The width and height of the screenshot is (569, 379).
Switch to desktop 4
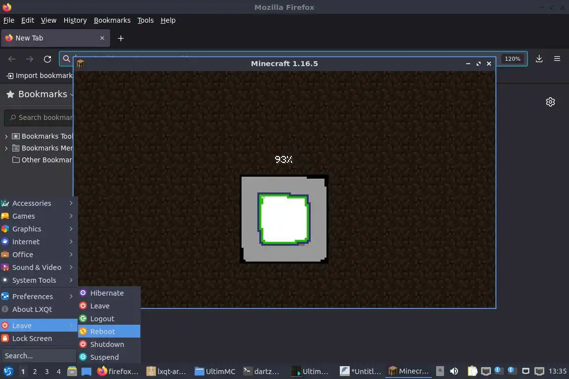[58, 372]
